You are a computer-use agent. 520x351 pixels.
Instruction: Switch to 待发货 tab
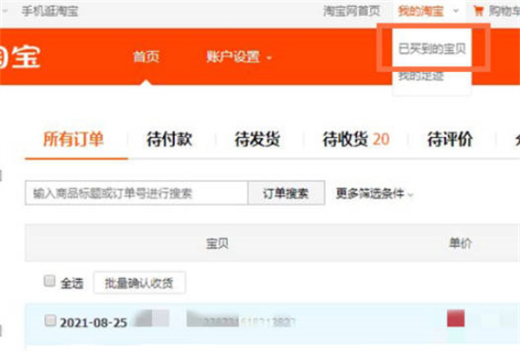click(x=257, y=139)
